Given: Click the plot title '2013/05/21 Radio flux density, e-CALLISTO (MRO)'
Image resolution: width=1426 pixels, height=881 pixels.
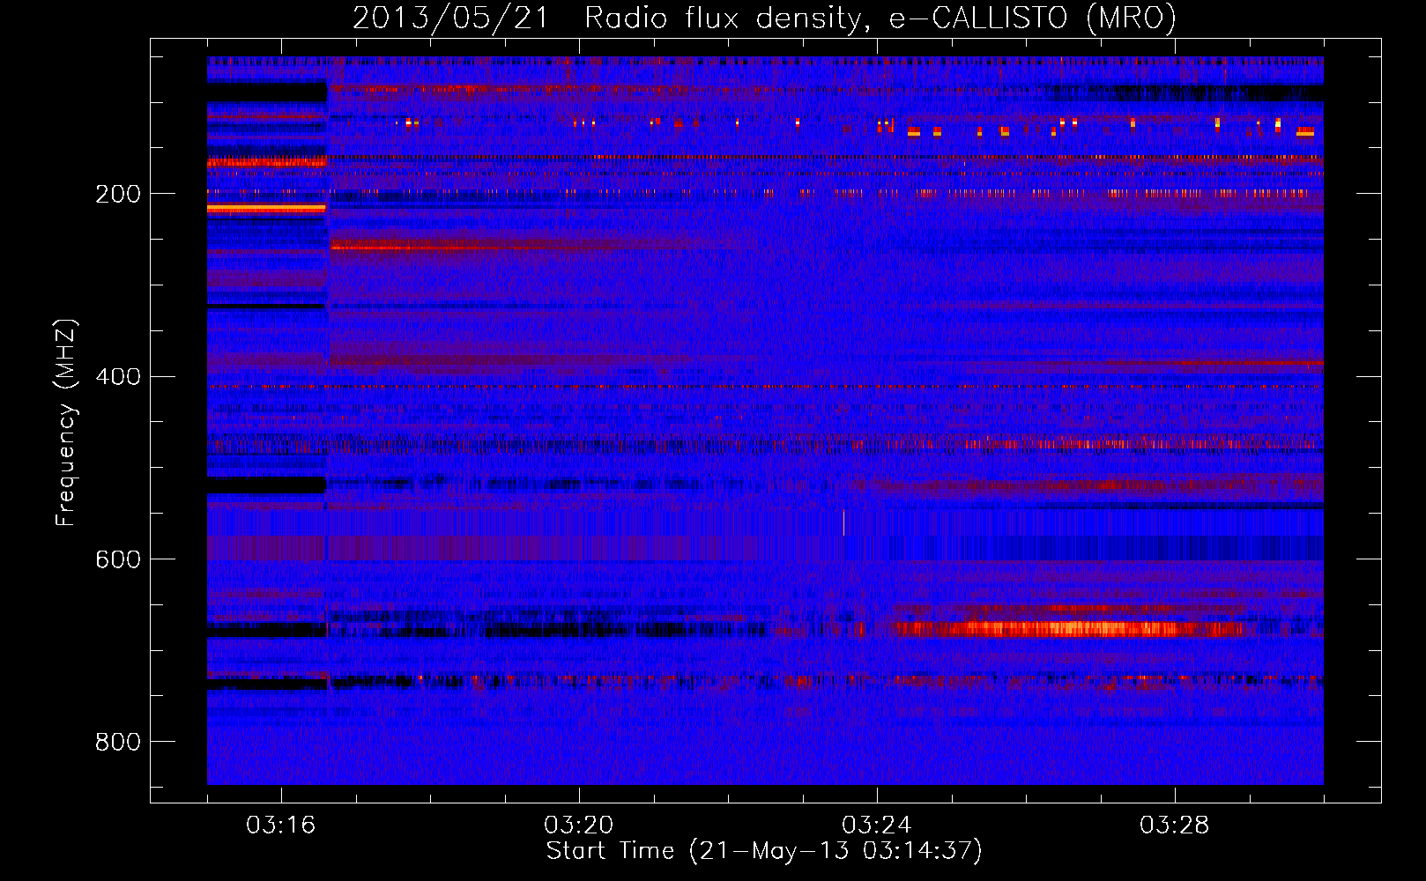Looking at the screenshot, I should coord(764,18).
